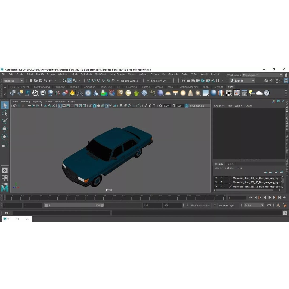Click the VRay sun light shelf icon

pyautogui.click(x=198, y=93)
